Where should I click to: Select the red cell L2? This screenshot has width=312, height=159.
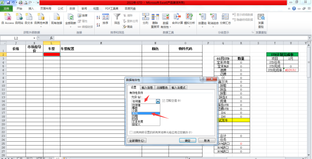[x=52, y=55]
